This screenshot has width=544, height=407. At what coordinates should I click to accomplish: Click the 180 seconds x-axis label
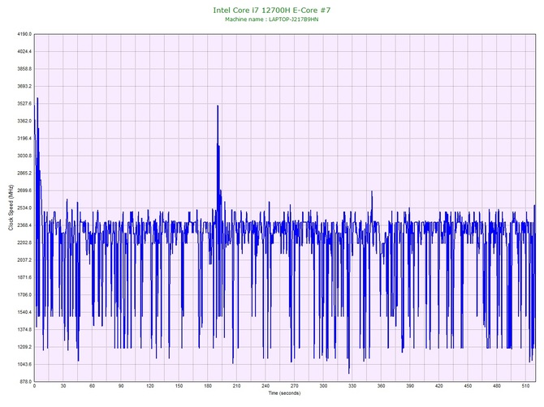pos(208,386)
